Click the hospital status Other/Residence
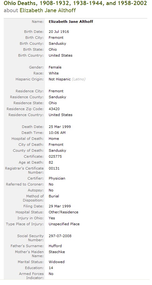152x285 pixels. click(63, 212)
